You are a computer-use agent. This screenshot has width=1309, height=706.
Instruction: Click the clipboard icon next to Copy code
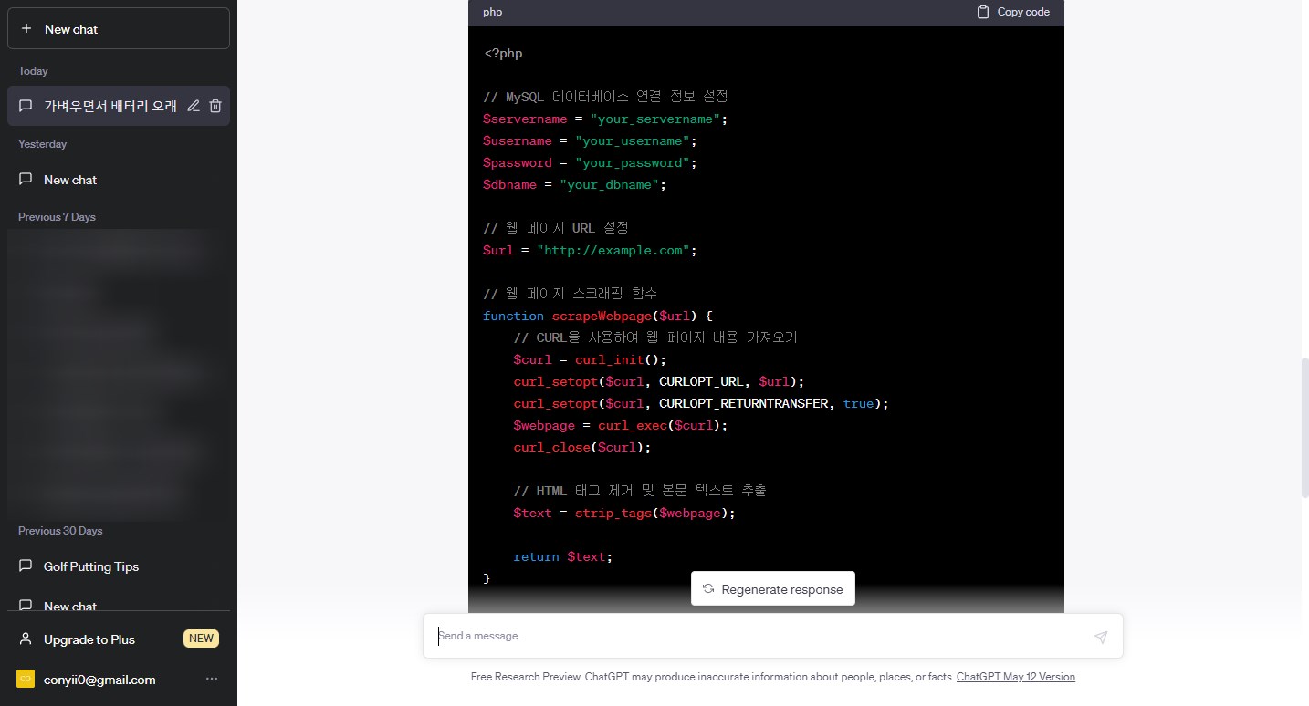(983, 12)
